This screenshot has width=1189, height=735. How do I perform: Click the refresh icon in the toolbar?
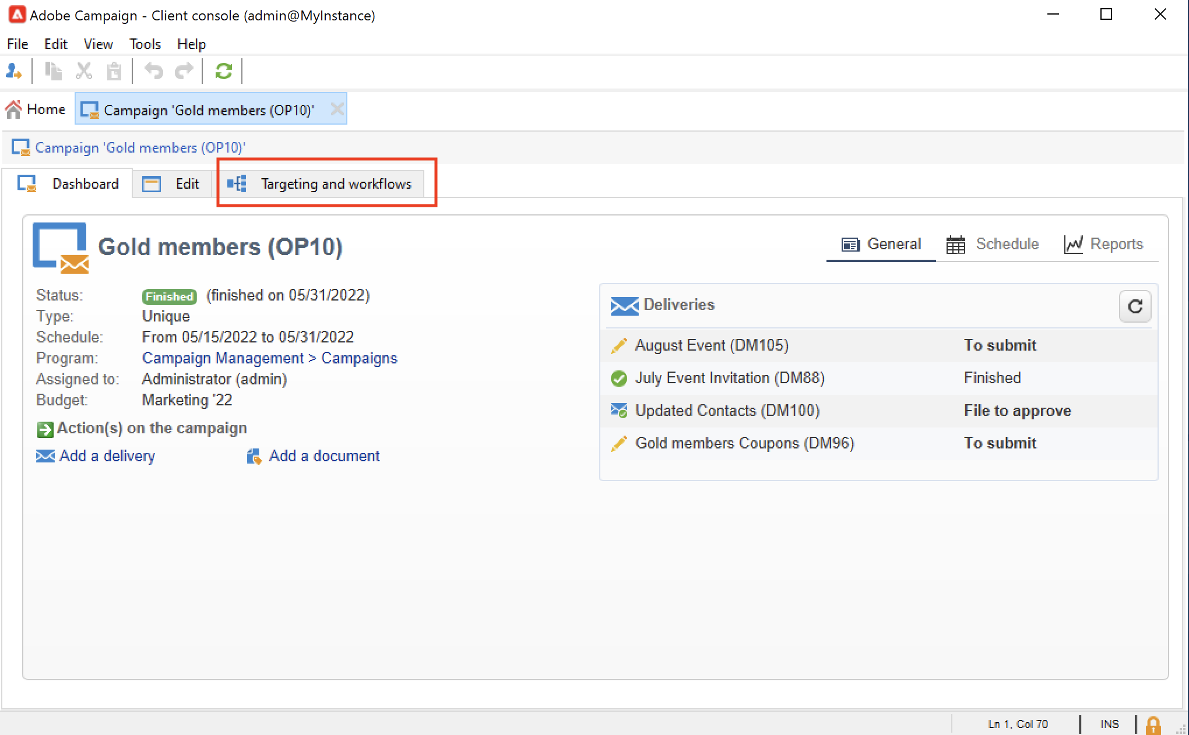(223, 71)
